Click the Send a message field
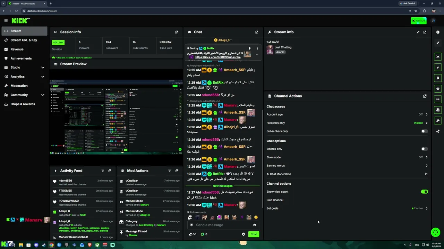This screenshot has width=444, height=249. pyautogui.click(x=224, y=225)
